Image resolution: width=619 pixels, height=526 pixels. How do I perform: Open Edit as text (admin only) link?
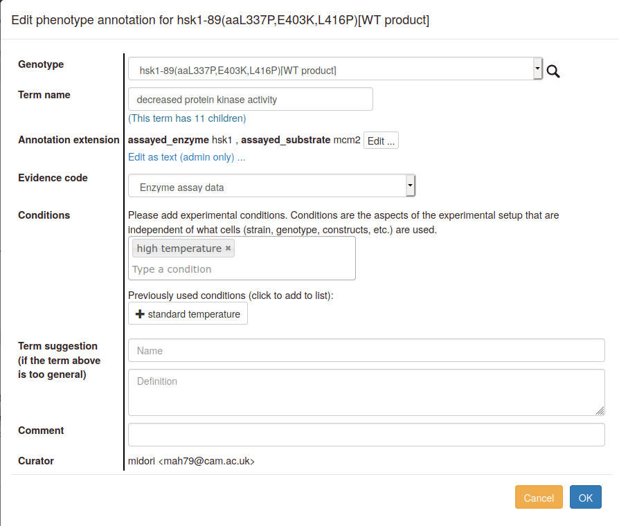(x=187, y=157)
